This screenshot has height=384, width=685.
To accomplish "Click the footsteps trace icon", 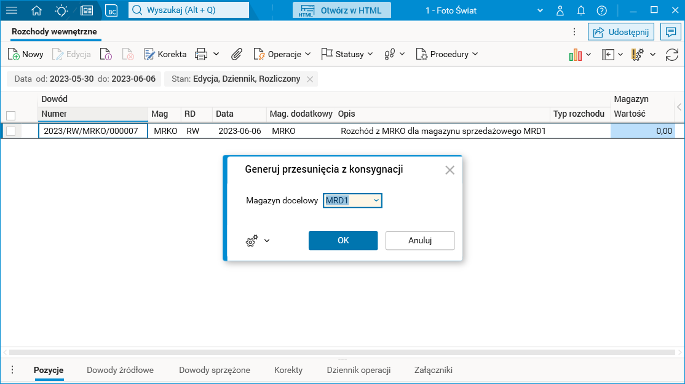I will pyautogui.click(x=390, y=54).
